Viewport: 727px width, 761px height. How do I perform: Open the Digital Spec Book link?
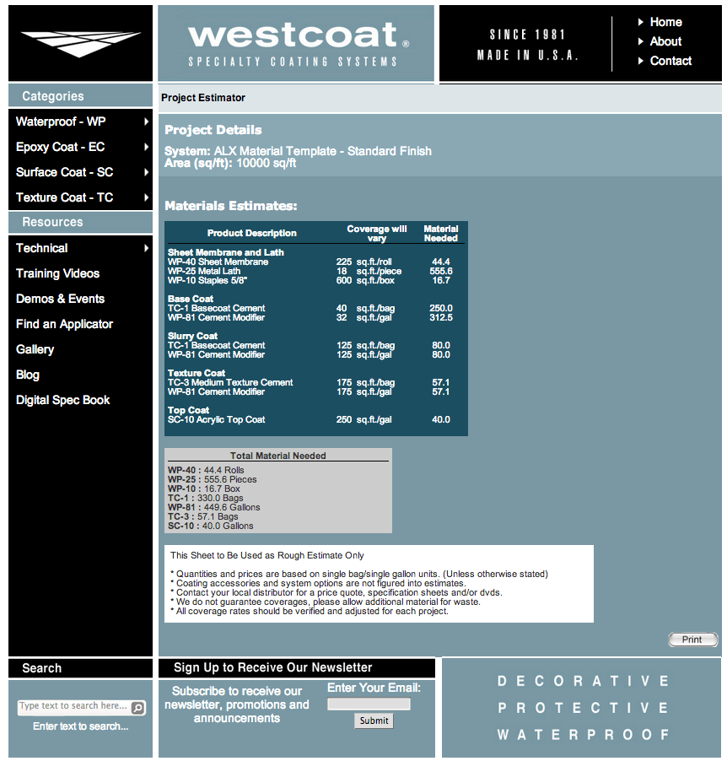[62, 400]
